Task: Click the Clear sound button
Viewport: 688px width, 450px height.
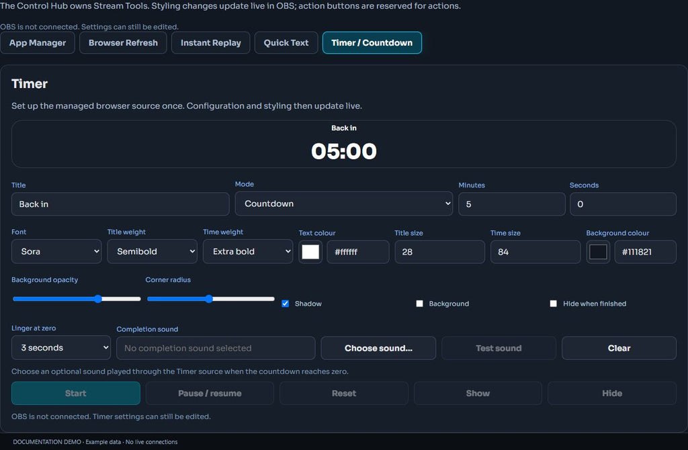Action: click(x=619, y=348)
